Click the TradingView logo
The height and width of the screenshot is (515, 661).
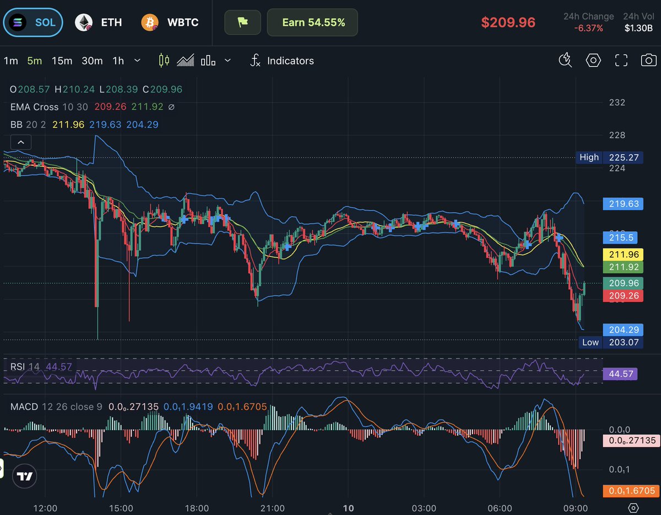(x=24, y=477)
